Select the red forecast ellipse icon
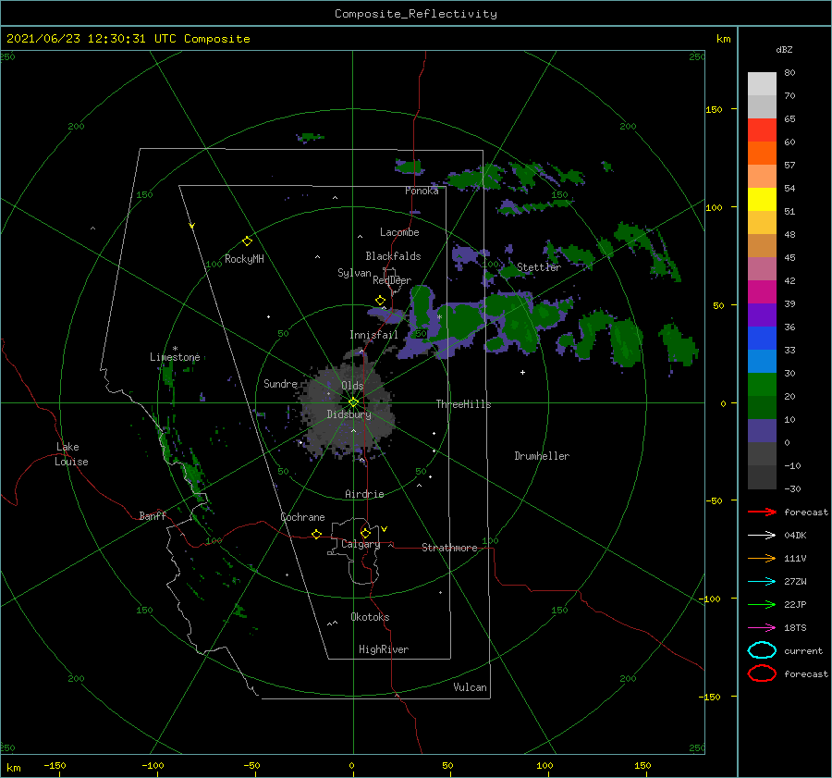The width and height of the screenshot is (832, 778). pos(762,673)
